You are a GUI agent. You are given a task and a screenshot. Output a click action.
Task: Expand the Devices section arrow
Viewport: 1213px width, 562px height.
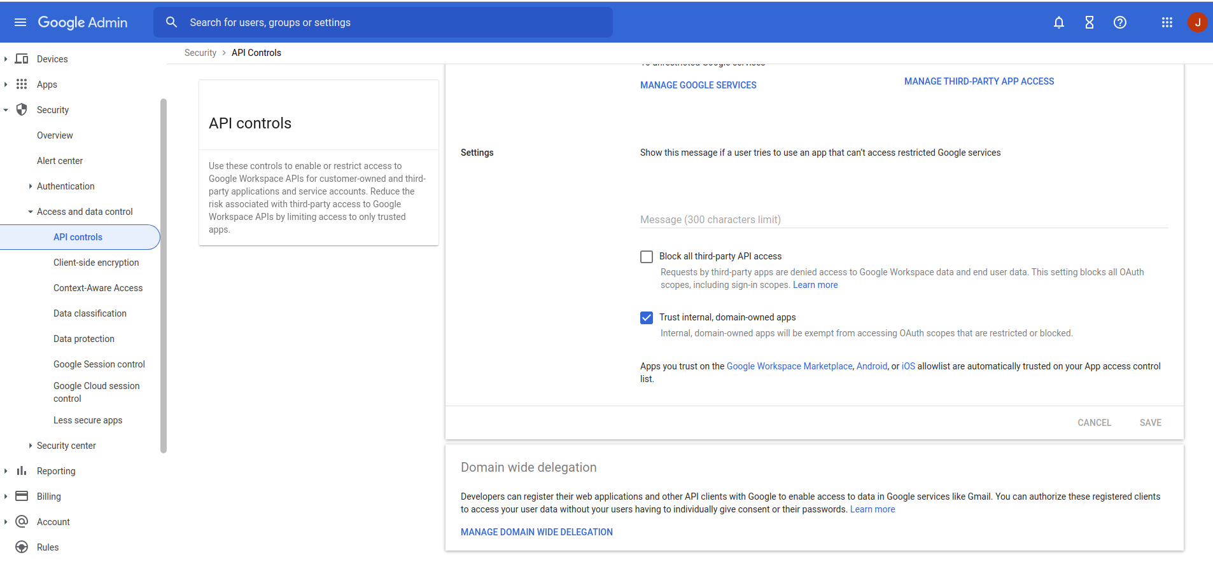(6, 58)
